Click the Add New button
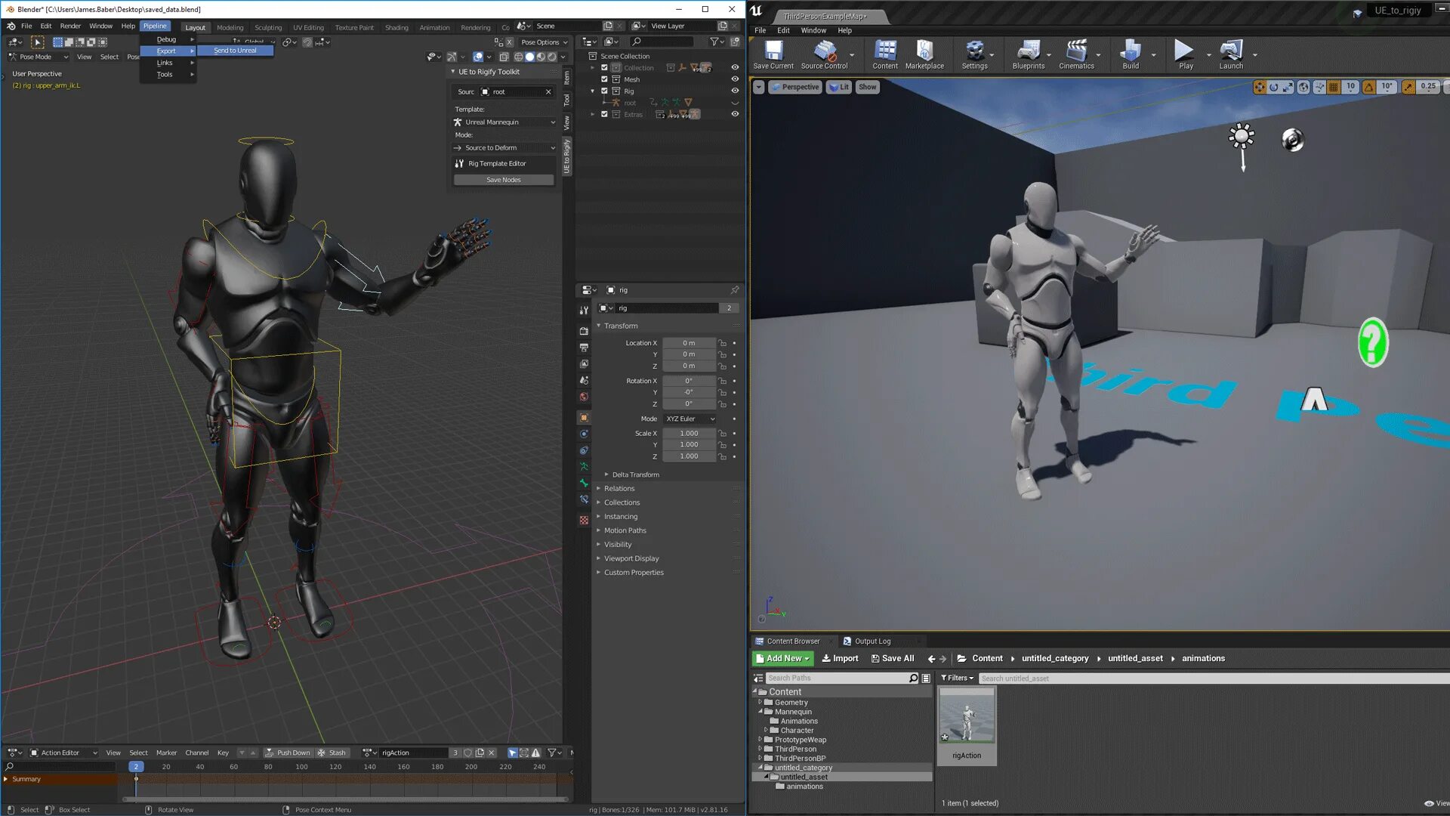Viewport: 1450px width, 816px height. 782,659
